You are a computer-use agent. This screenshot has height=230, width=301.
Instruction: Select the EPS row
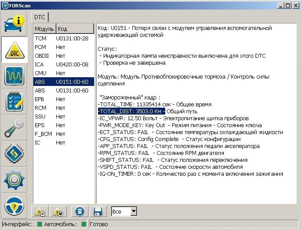[64, 125]
